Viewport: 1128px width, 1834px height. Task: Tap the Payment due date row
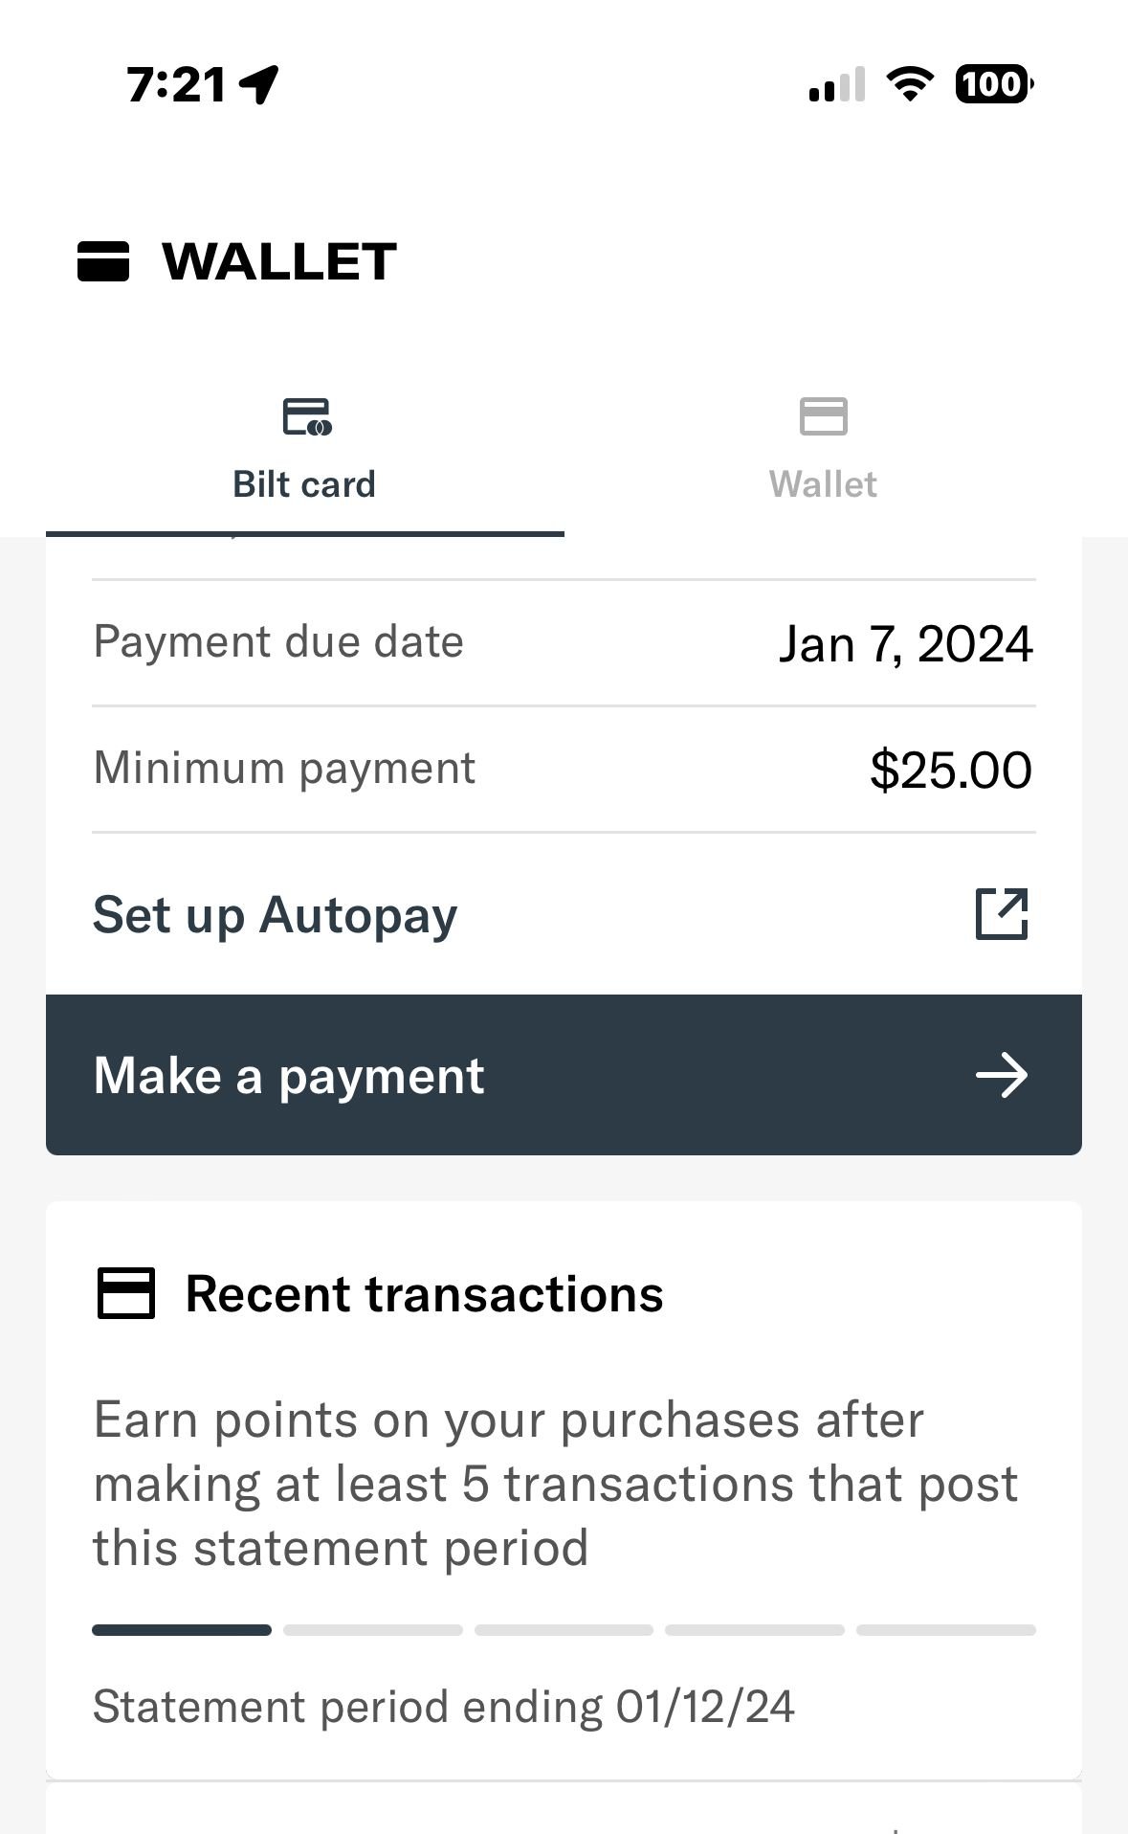[x=564, y=642]
